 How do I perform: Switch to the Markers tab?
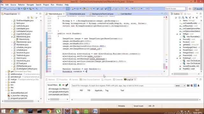click(x=50, y=79)
